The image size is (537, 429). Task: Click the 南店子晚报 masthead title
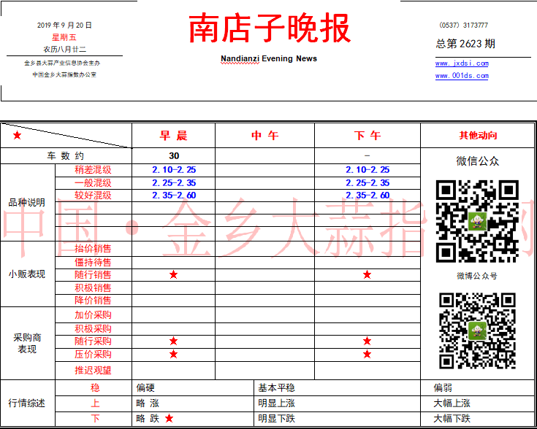pyautogui.click(x=269, y=28)
